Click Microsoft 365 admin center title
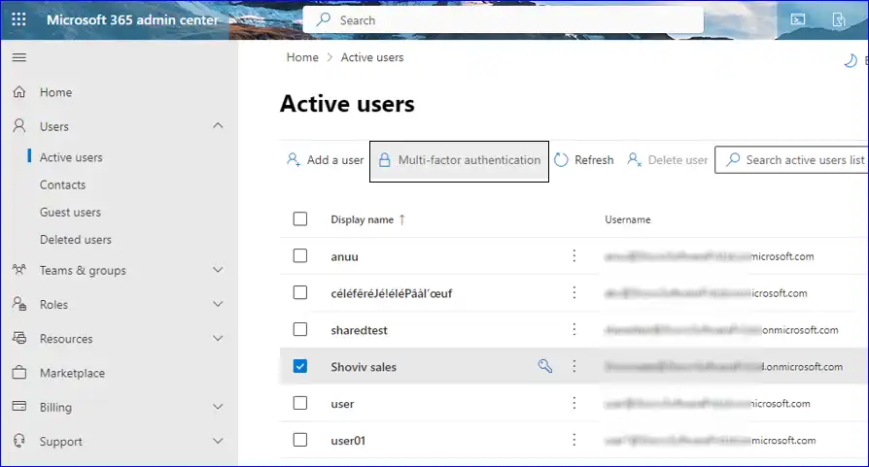Viewport: 869px width, 467px height. pos(132,20)
